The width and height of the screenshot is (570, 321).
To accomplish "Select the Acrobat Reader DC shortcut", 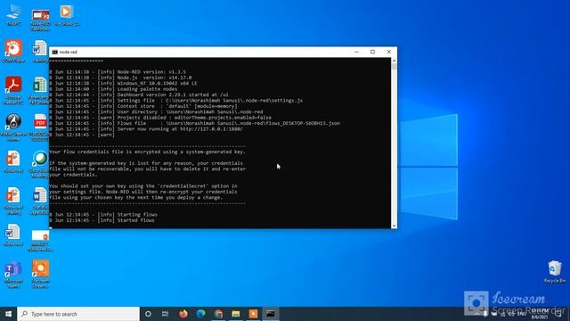I will 13,91.
